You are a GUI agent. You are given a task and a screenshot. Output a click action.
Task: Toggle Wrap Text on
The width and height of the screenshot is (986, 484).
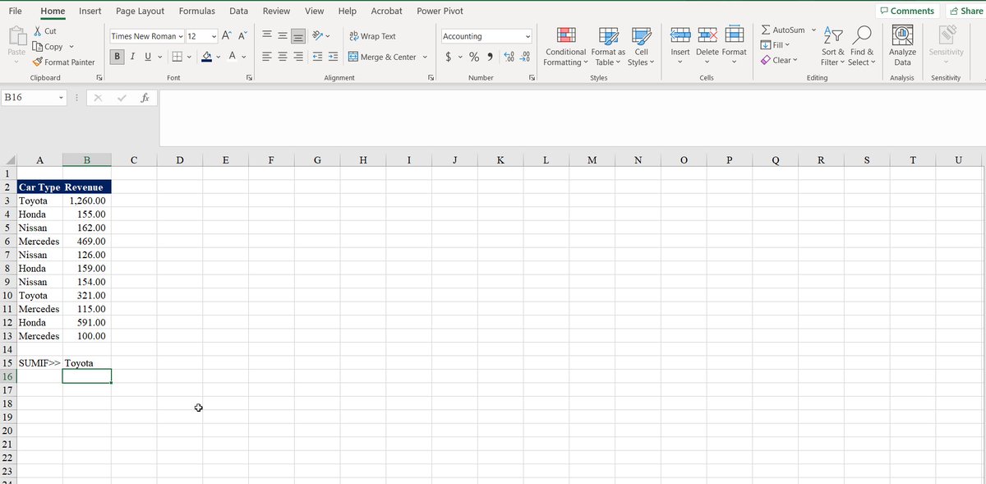pos(372,36)
